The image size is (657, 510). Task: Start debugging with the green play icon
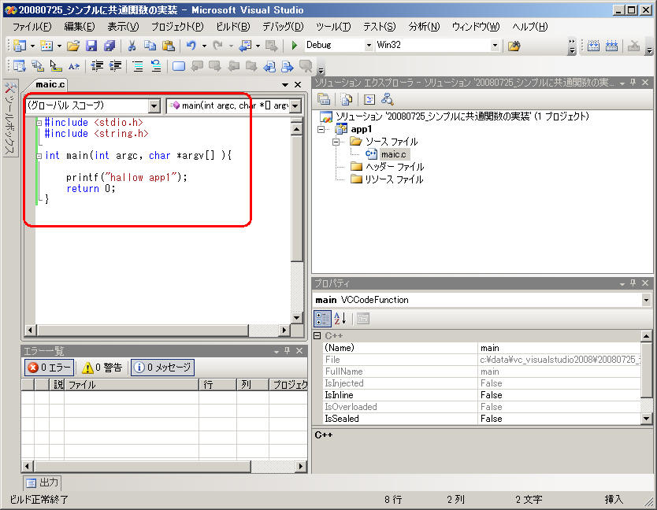[295, 46]
